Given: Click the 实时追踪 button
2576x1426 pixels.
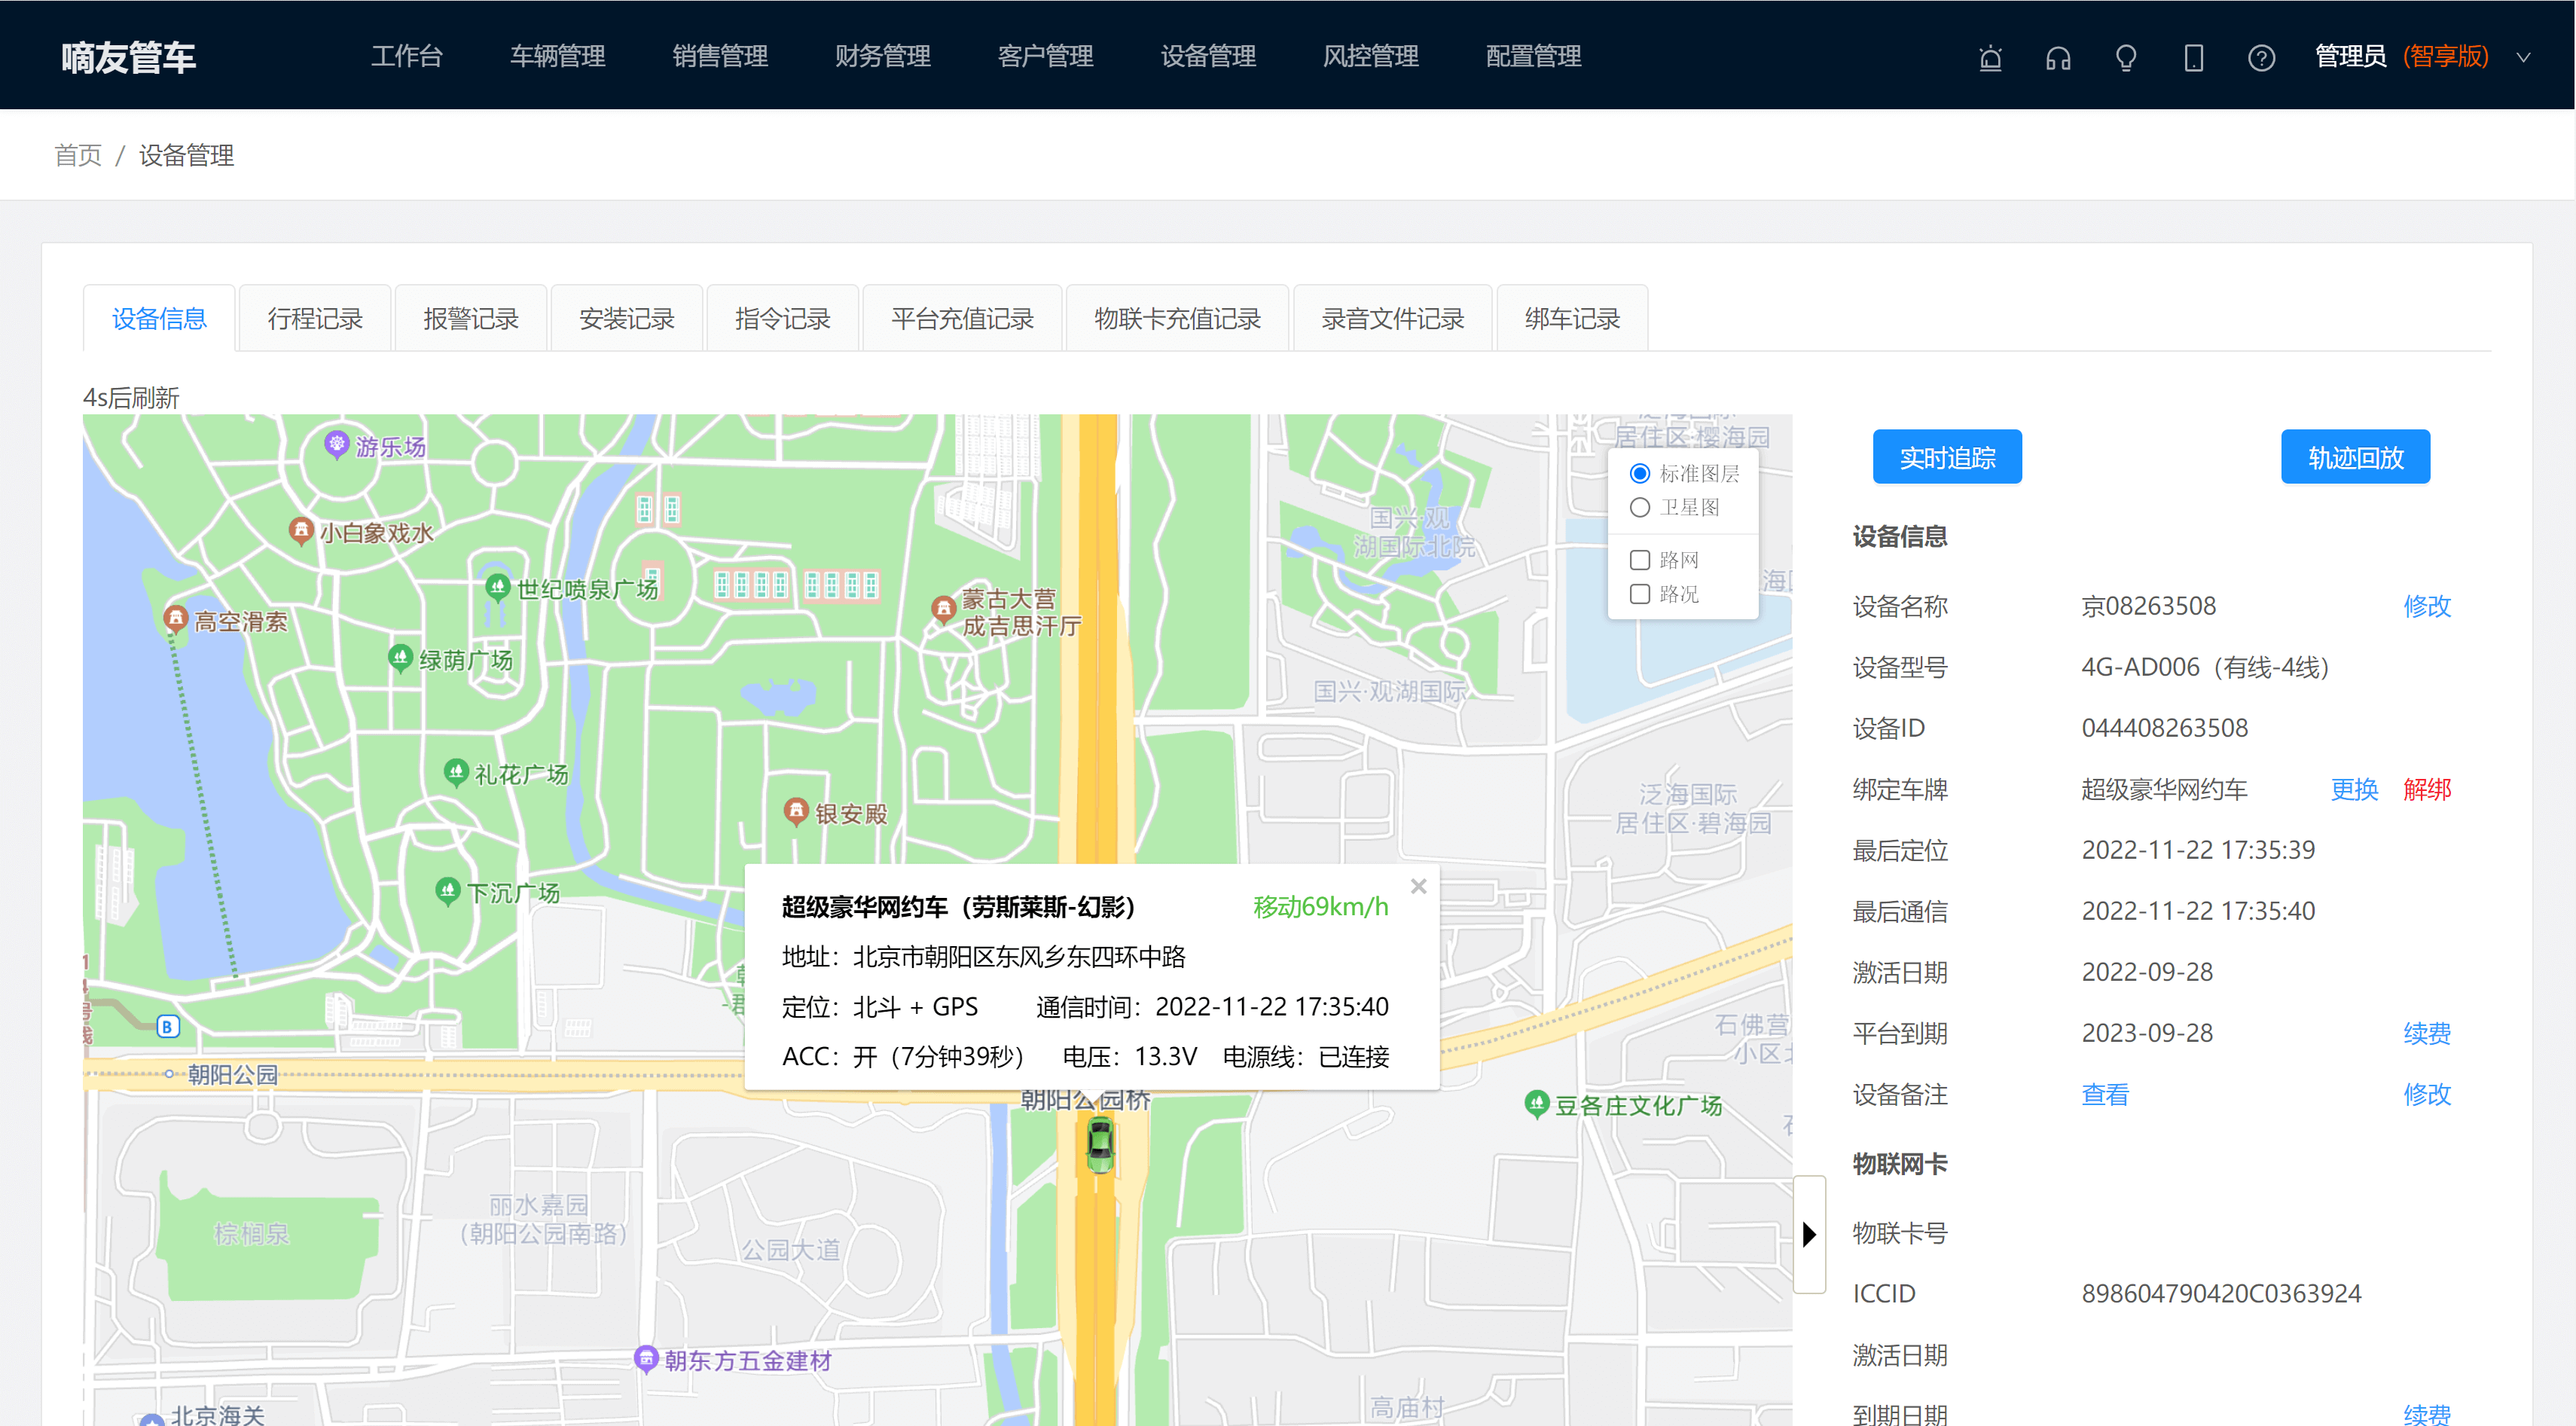Looking at the screenshot, I should coord(1947,457).
